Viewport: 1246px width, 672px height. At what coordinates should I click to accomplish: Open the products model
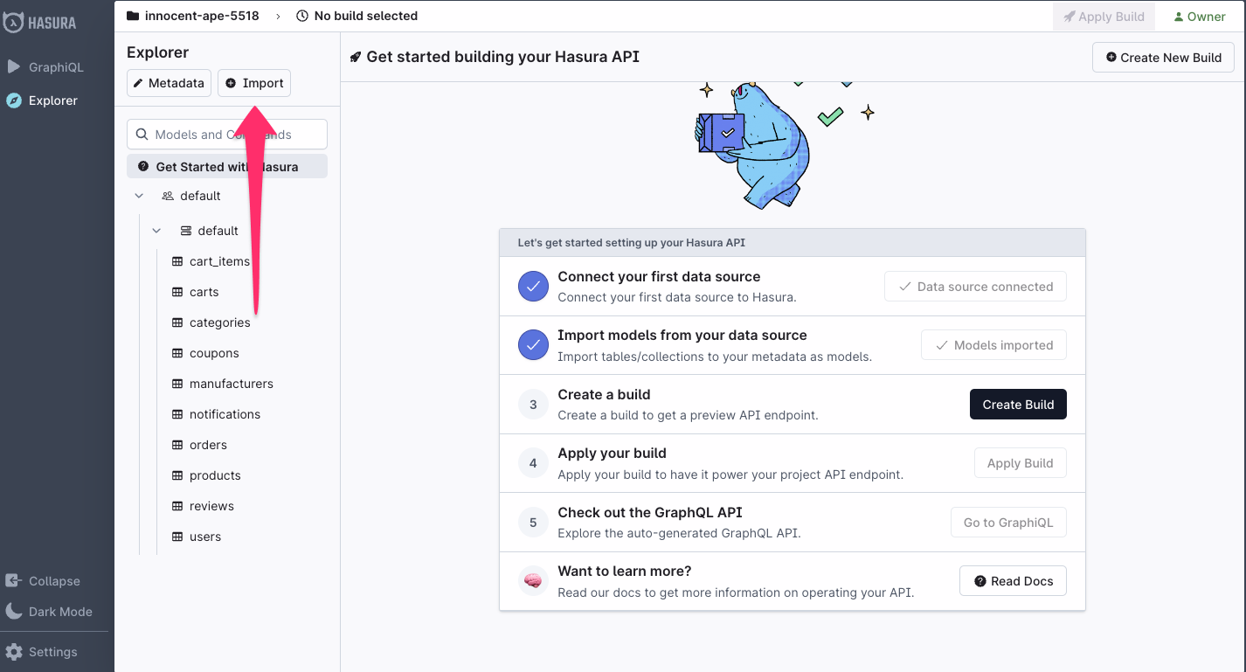[x=215, y=475]
